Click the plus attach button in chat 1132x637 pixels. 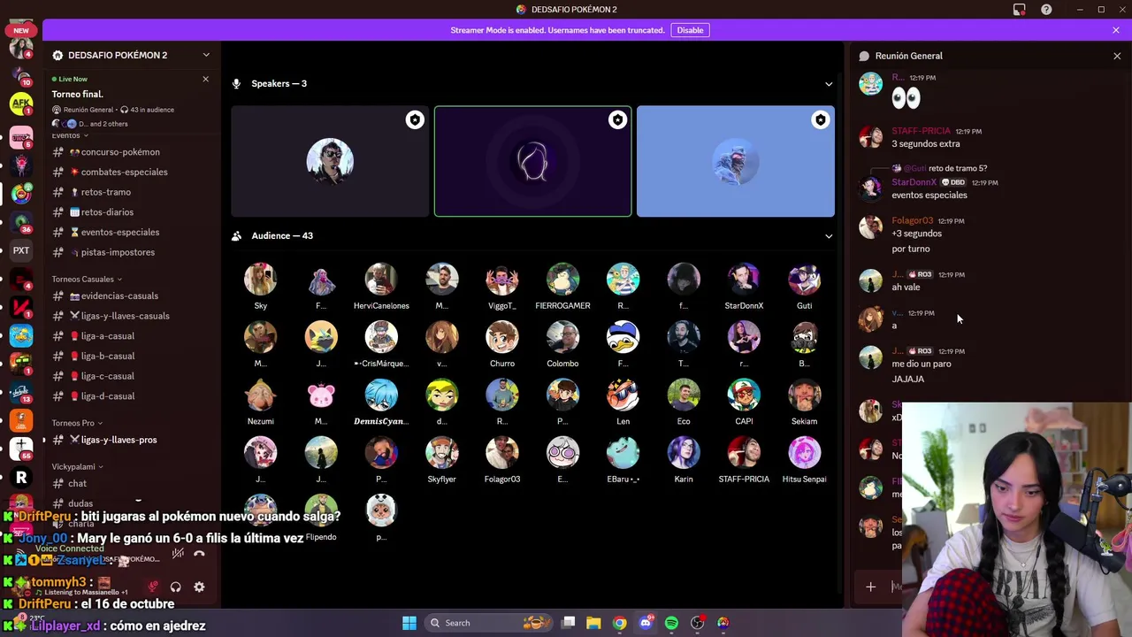click(870, 587)
